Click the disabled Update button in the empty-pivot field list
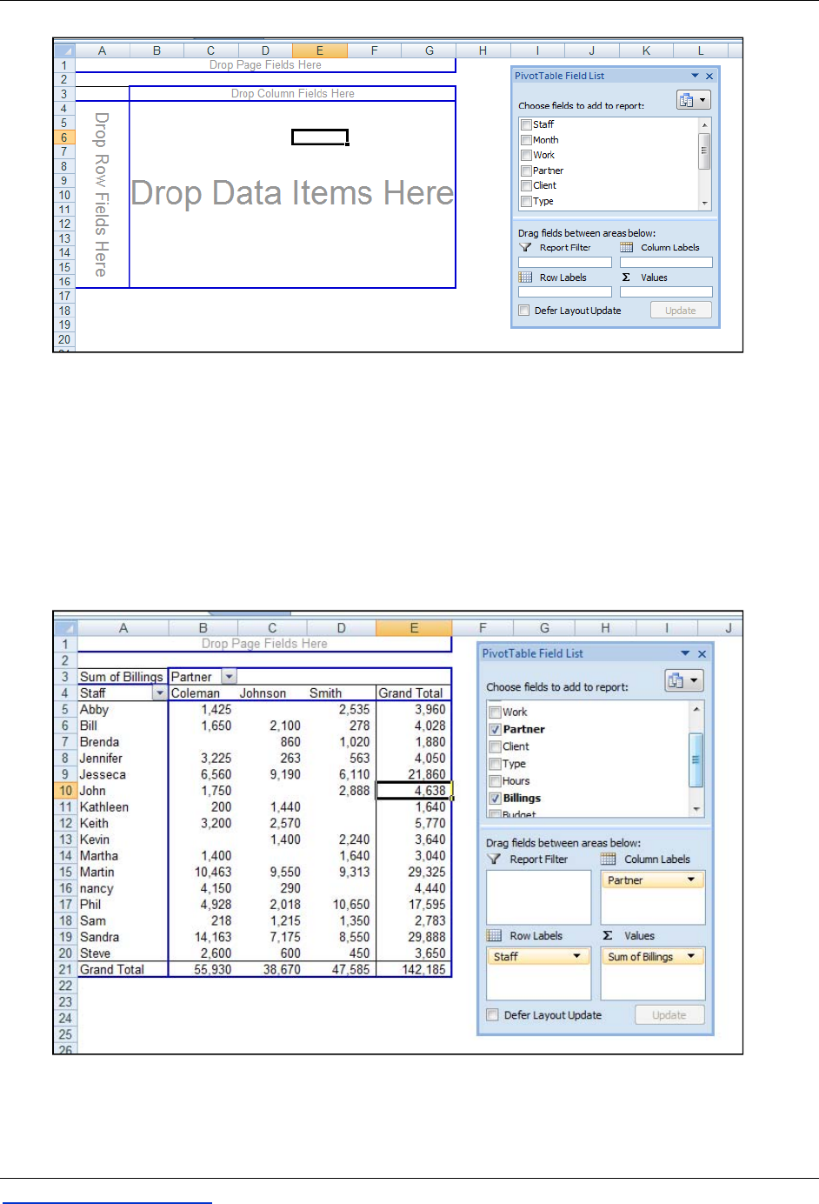Image resolution: width=819 pixels, height=1204 pixels. click(681, 311)
